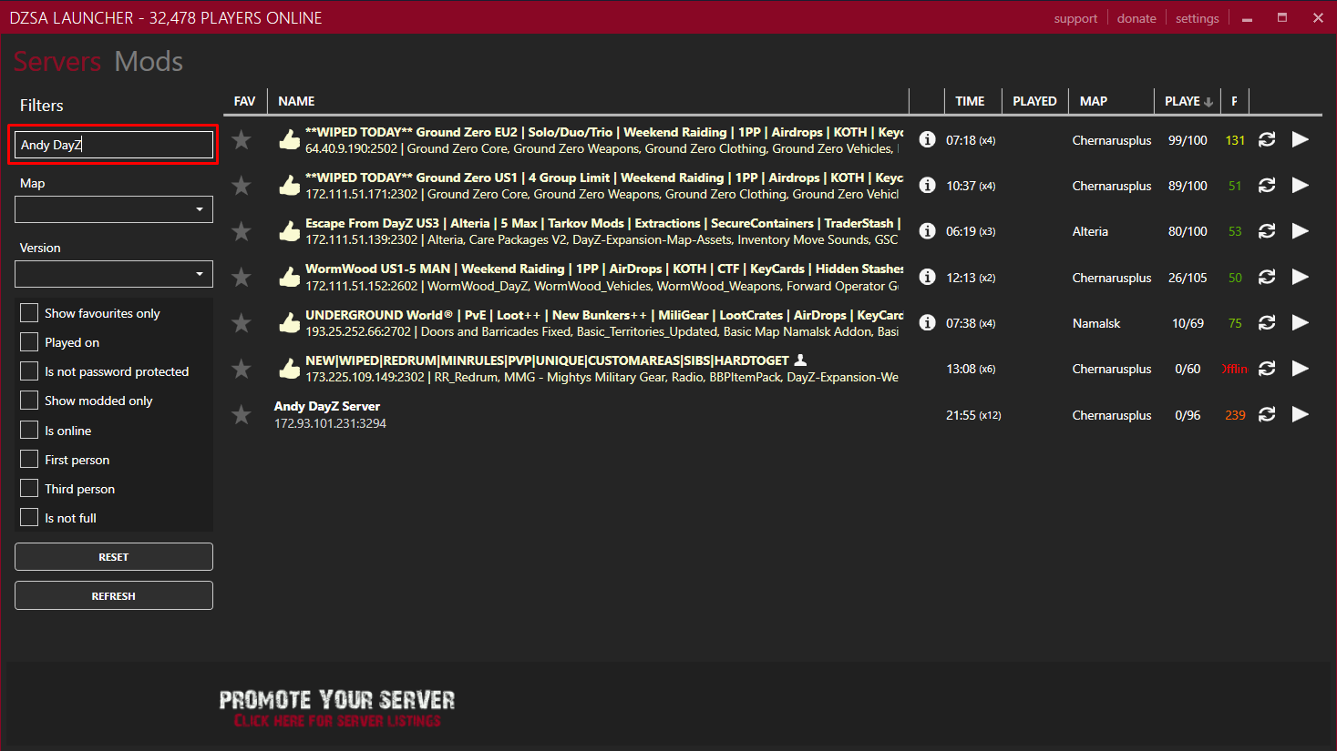Screen dimensions: 1337x751
Task: Open the Map filter dropdown
Action: click(x=113, y=209)
